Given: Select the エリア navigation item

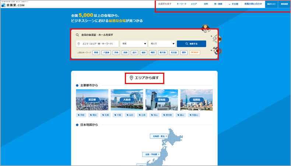Looking at the screenshot, I should (x=194, y=4).
